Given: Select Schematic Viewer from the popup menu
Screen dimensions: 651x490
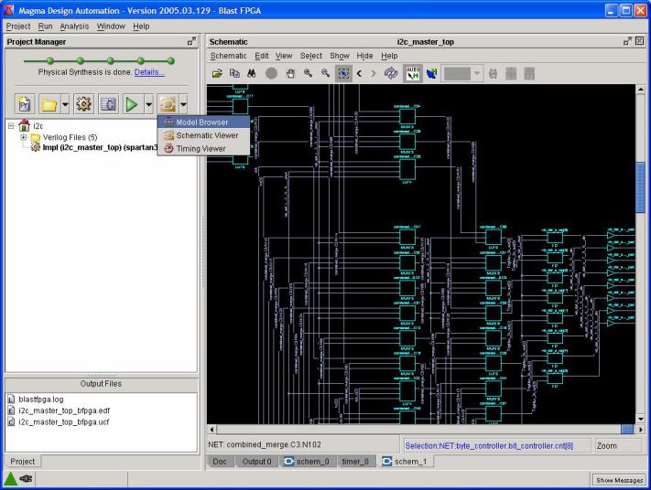Looking at the screenshot, I should (x=203, y=135).
